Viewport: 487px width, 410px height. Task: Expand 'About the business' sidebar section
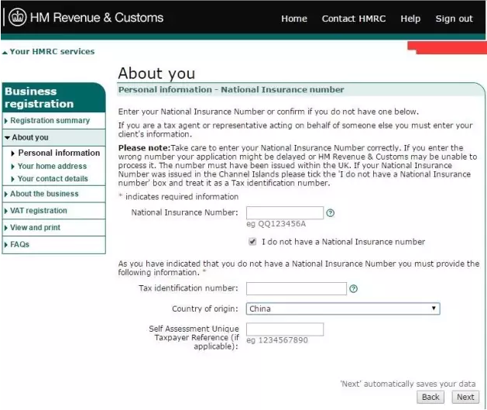(44, 194)
